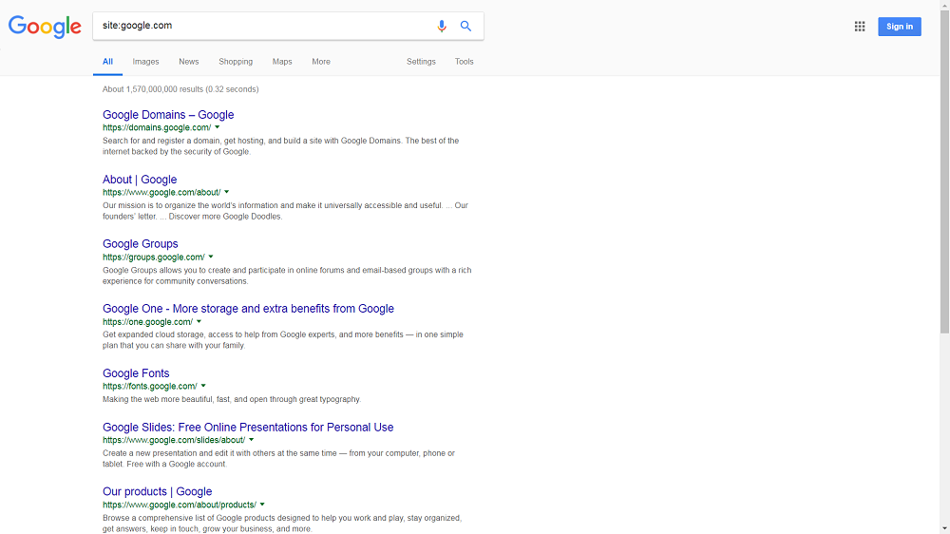Screen dimensions: 950x534
Task: Click the blue magnifier search icon
Action: (x=465, y=26)
